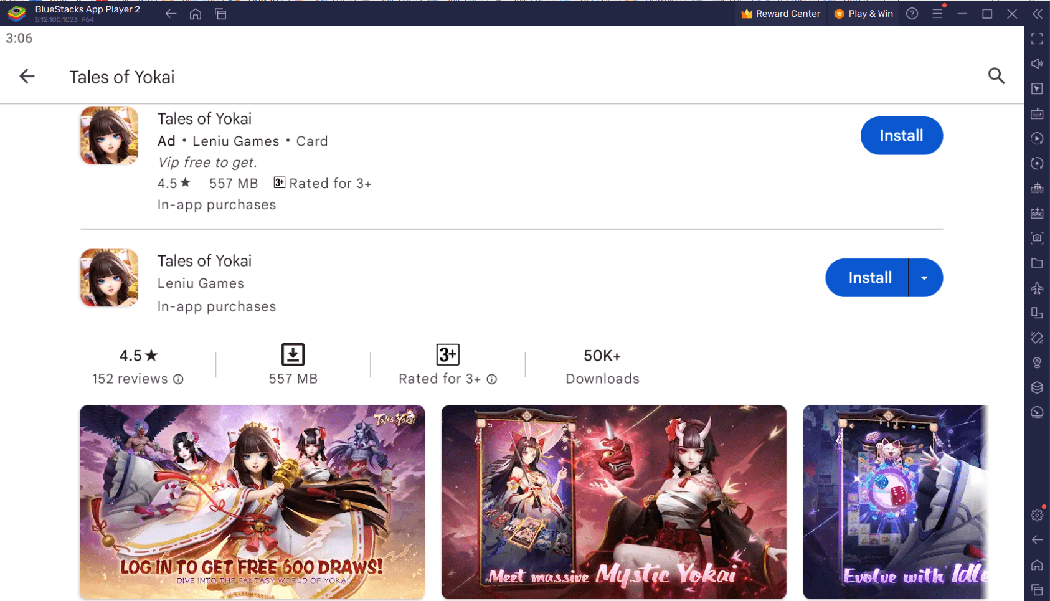This screenshot has height=601, width=1050.
Task: Install the sponsored Tales of Yokai ad
Action: click(x=901, y=135)
